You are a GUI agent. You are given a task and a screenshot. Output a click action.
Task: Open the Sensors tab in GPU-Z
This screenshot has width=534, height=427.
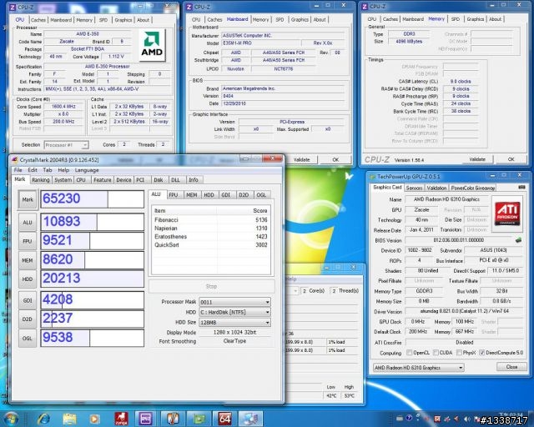[414, 188]
